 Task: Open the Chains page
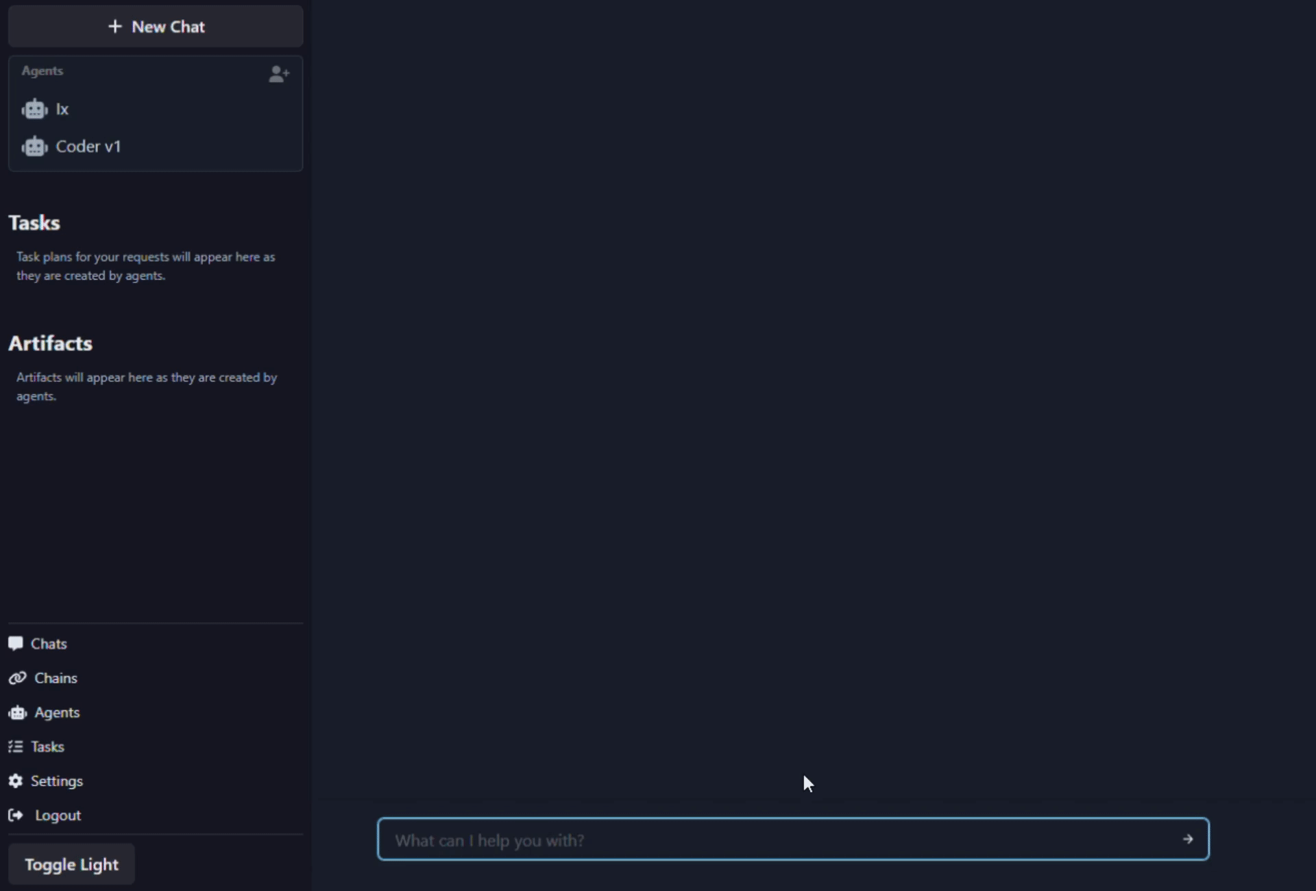(56, 678)
